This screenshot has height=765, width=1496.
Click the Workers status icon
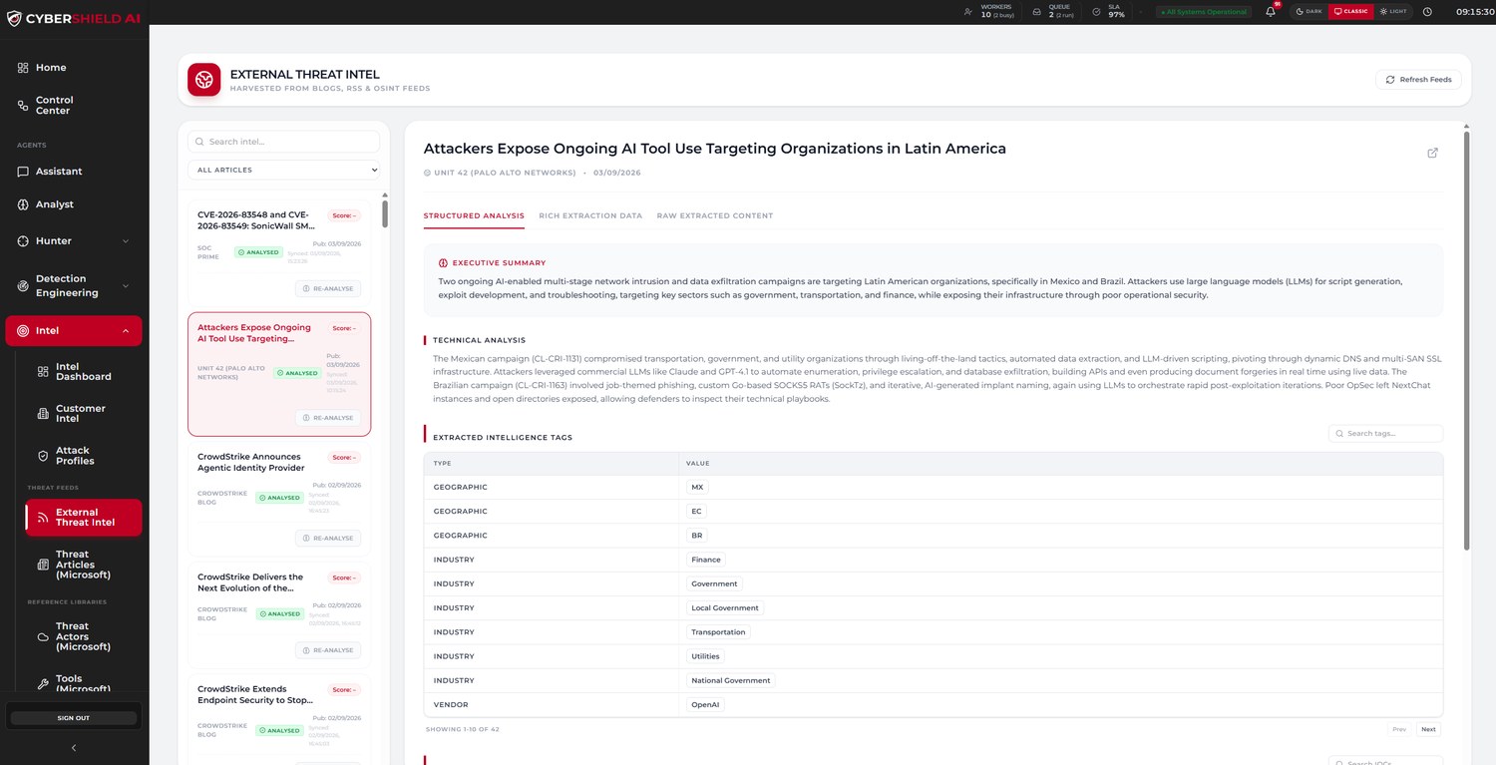pos(967,12)
